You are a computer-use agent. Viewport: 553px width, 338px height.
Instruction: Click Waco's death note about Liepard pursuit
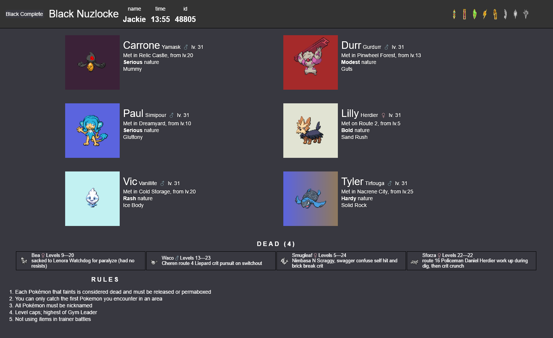click(212, 263)
